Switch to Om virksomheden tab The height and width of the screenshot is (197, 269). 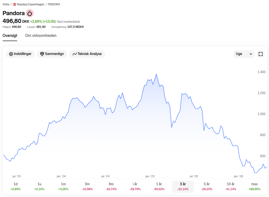41,36
